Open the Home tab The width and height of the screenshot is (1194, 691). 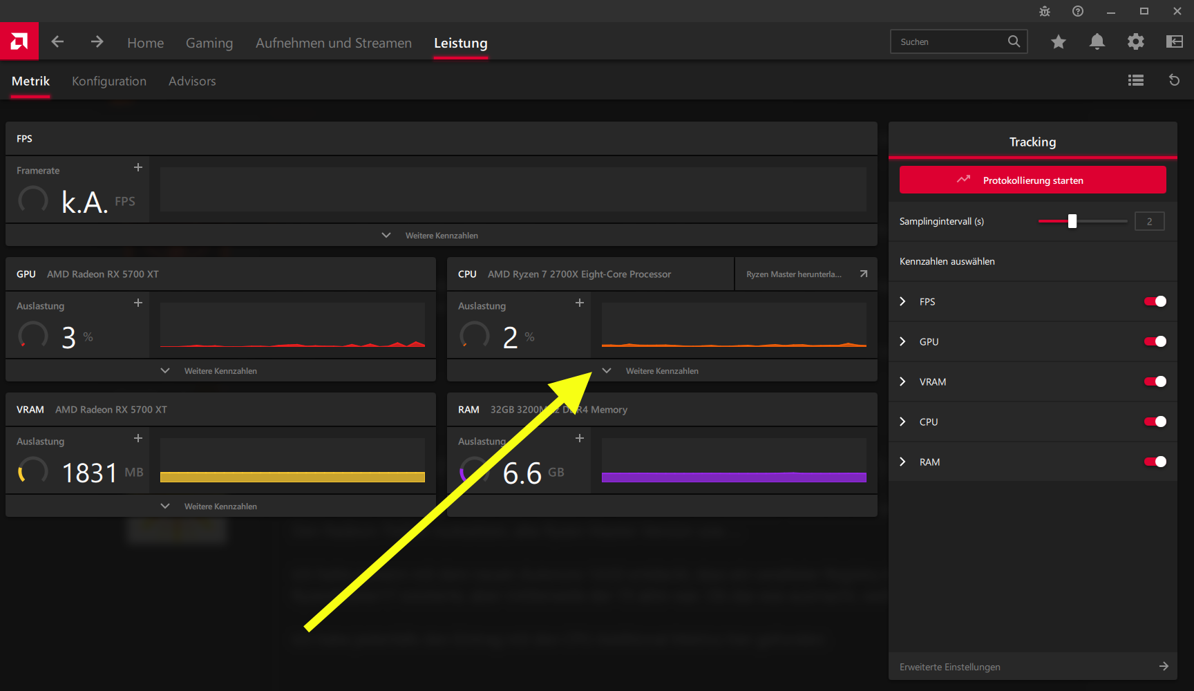point(146,43)
